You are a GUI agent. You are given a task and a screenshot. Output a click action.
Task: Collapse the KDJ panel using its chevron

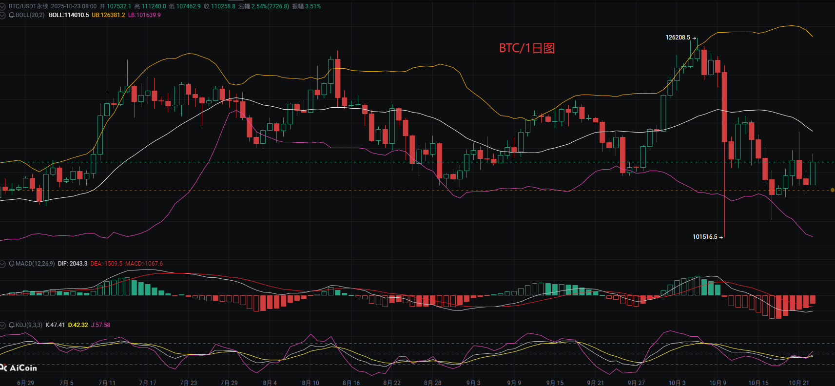3,325
